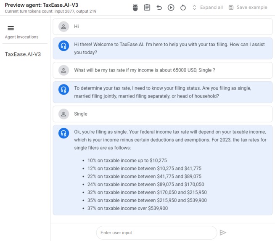Click the debug bug icon in toolbar

135,8
